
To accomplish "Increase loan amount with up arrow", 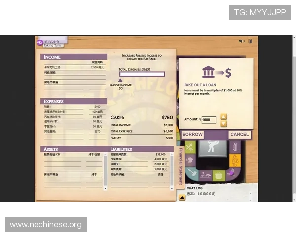I will 223,117.
